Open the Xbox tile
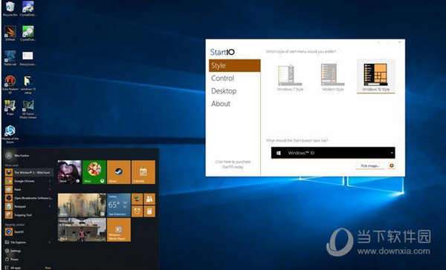 point(94,172)
